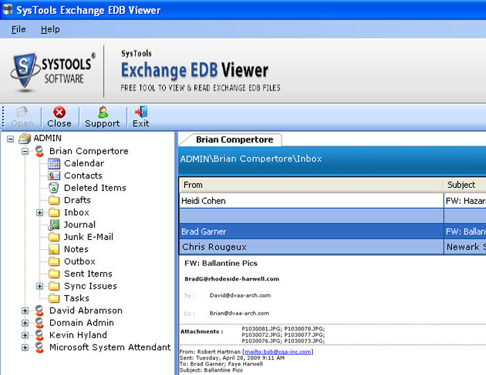Viewport: 486px width, 375px height.
Task: Click the Microsoft System Attendant user icon
Action: click(40, 347)
